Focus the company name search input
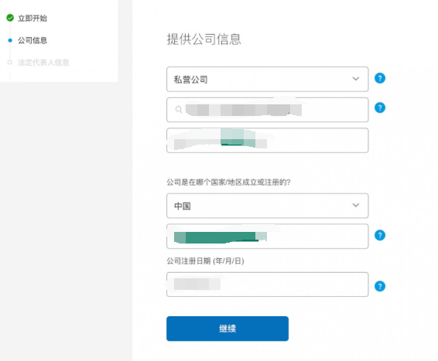Image resolution: width=438 pixels, height=361 pixels. [267, 110]
